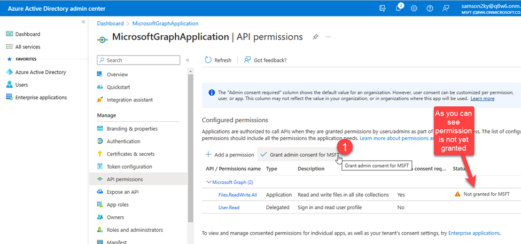Click the info icon in the banner
521x244 pixels.
coord(211,92)
